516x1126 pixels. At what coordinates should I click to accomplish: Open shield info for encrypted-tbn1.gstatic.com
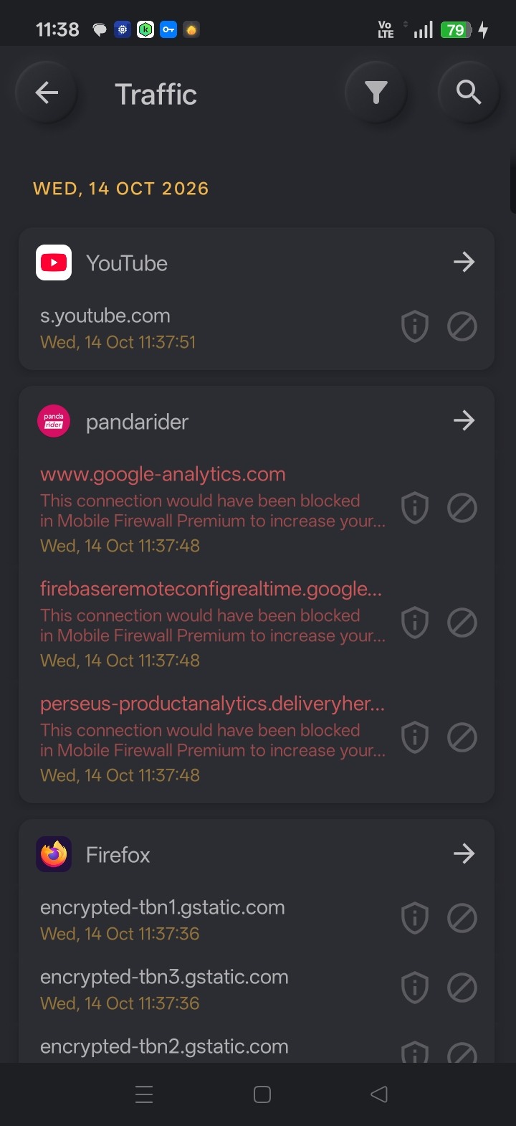(x=414, y=919)
